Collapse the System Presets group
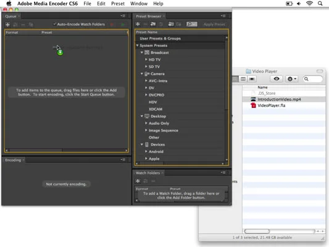Screen dimensions: 329x247 click(137, 45)
